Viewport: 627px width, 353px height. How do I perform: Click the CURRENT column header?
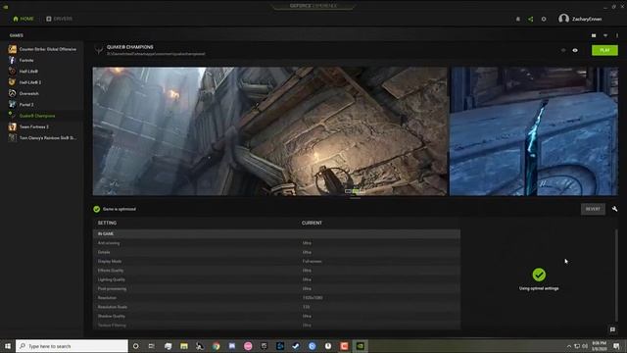(x=312, y=223)
